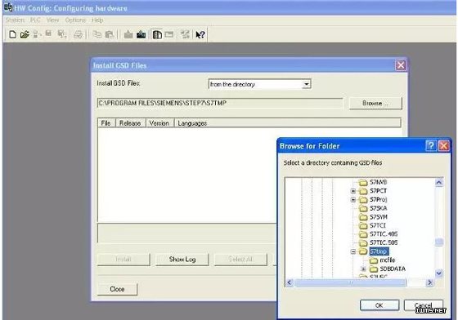This screenshot has width=458, height=320.
Task: Click the SDBDATA folder icon
Action: coord(374,269)
